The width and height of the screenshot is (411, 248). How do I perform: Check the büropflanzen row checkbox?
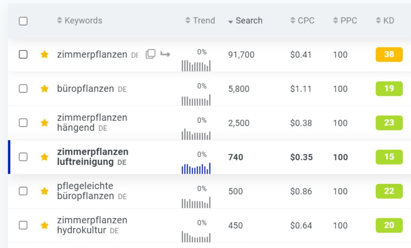tap(23, 89)
